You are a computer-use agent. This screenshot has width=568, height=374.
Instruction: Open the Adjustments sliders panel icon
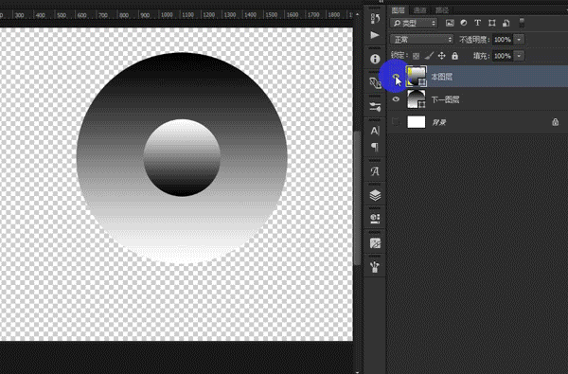click(x=375, y=107)
